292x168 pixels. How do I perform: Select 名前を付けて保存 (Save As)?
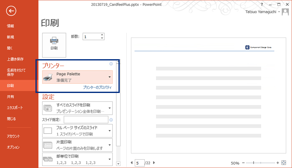[x=16, y=72]
